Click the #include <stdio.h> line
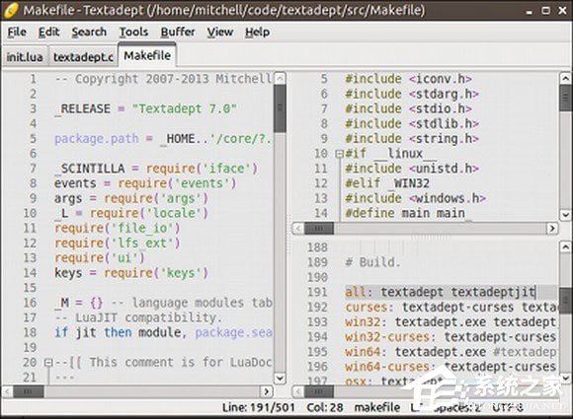This screenshot has height=419, width=573. (409, 108)
